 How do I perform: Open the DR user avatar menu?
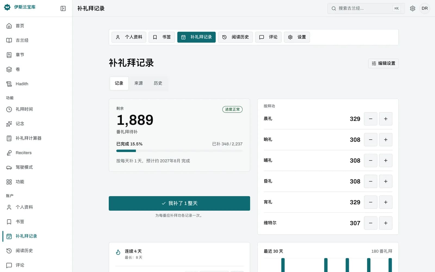point(425,8)
